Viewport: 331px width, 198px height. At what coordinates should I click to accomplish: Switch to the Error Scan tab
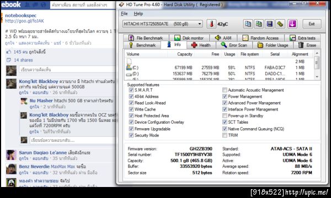click(234, 45)
